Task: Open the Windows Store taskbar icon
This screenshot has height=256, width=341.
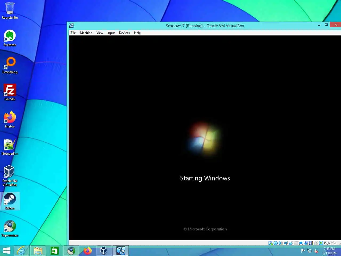Action: (x=54, y=251)
